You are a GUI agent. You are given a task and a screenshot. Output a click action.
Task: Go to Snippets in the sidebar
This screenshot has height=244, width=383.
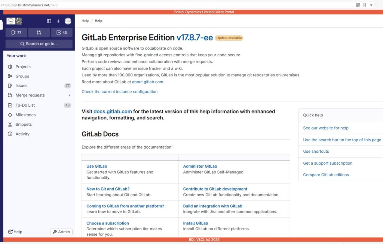(x=24, y=124)
